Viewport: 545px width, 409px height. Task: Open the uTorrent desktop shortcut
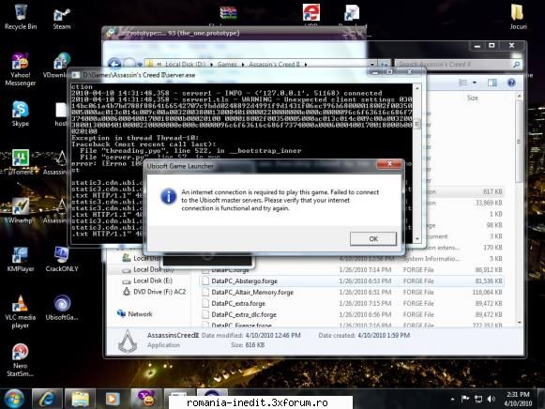[x=21, y=162]
